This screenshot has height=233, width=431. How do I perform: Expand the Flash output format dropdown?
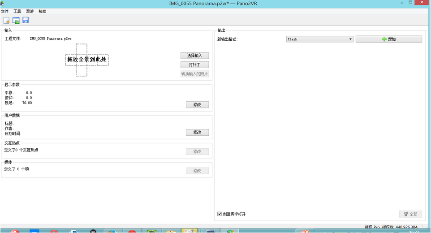(x=319, y=39)
